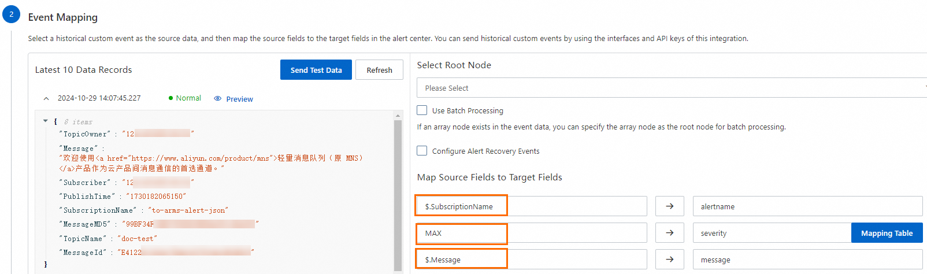Click the "Message" JSON key
Viewport: 927px width, 274px height.
tap(78, 149)
